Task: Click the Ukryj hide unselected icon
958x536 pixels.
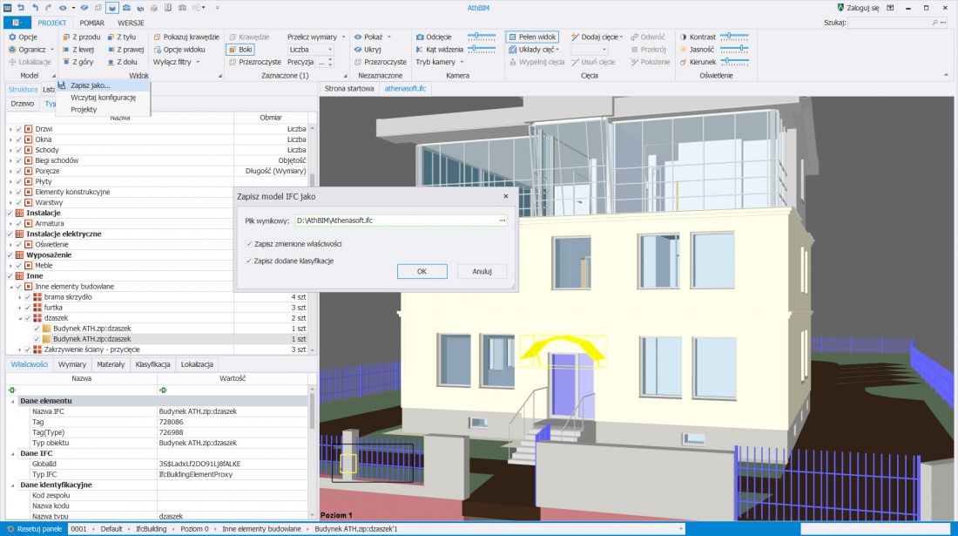Action: pyautogui.click(x=358, y=50)
